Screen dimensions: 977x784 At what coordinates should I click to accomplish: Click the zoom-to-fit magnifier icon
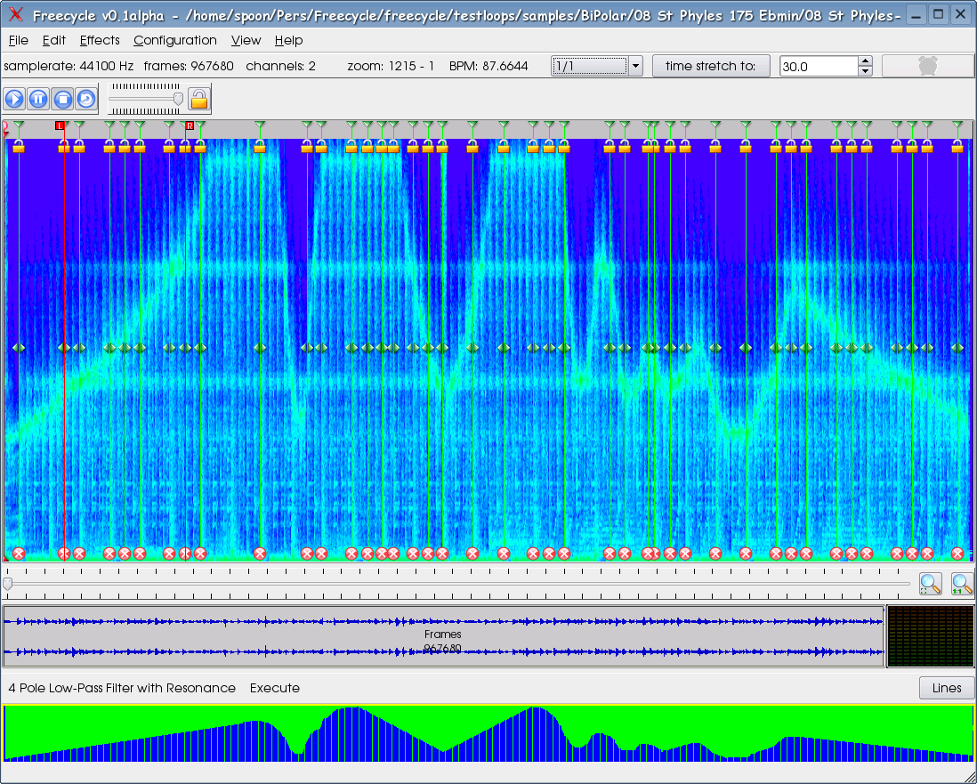[x=930, y=584]
